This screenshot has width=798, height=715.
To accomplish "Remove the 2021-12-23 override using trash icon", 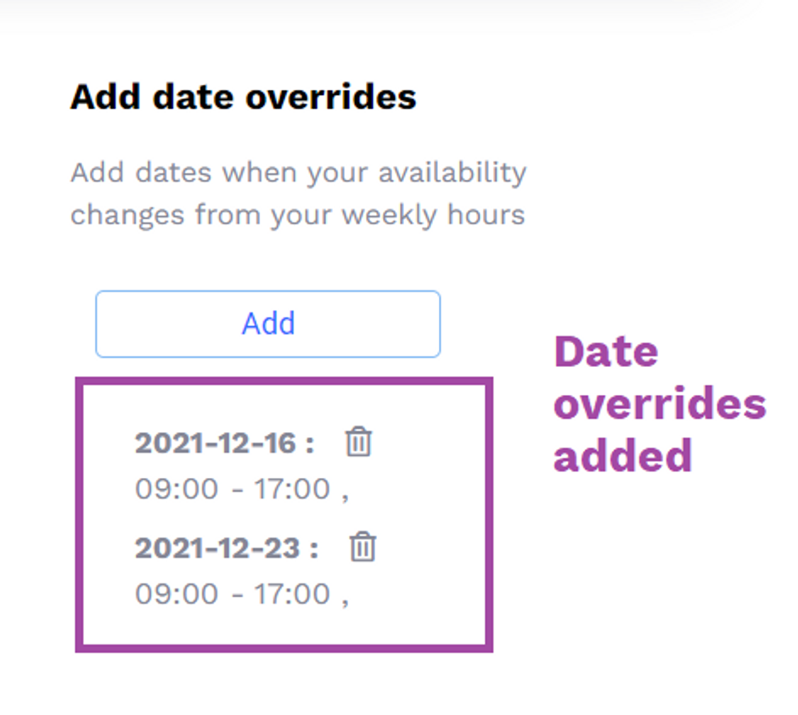I will point(362,547).
